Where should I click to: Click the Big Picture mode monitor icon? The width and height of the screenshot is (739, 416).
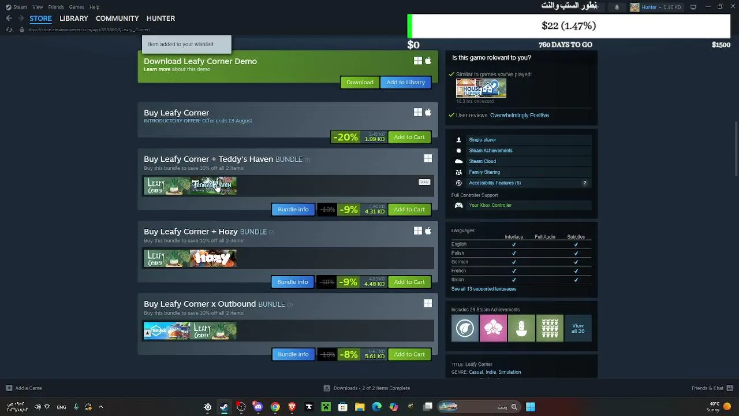(x=693, y=7)
